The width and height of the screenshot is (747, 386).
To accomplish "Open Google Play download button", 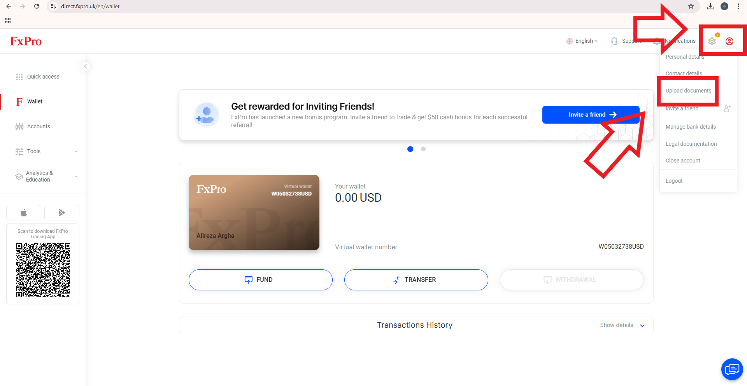I will [62, 213].
